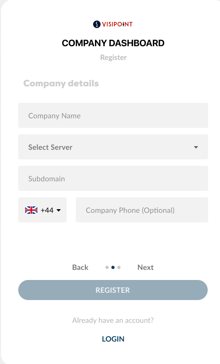Image resolution: width=220 pixels, height=364 pixels.
Task: Click the first step indicator dot
Action: 107,268
